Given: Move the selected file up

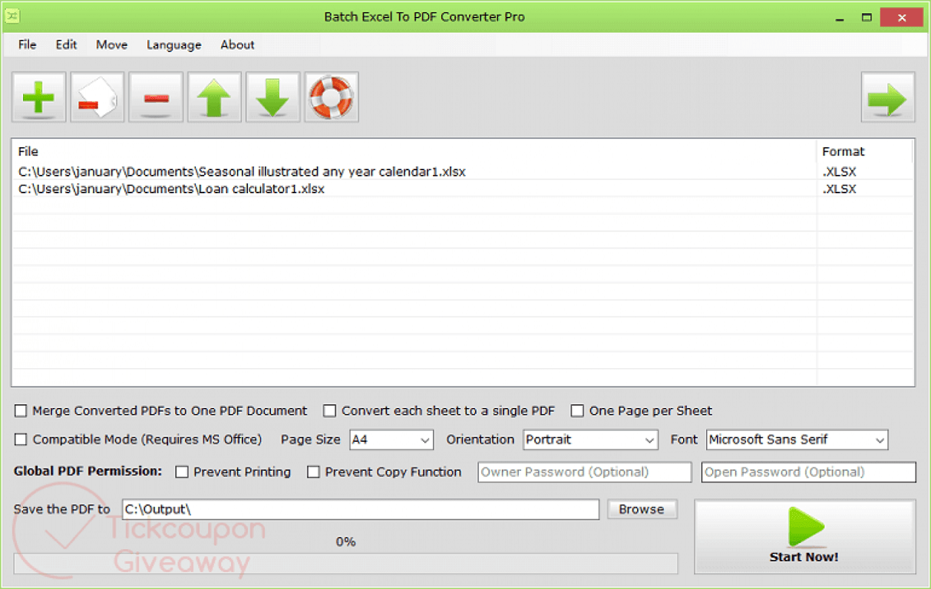Looking at the screenshot, I should click(214, 97).
